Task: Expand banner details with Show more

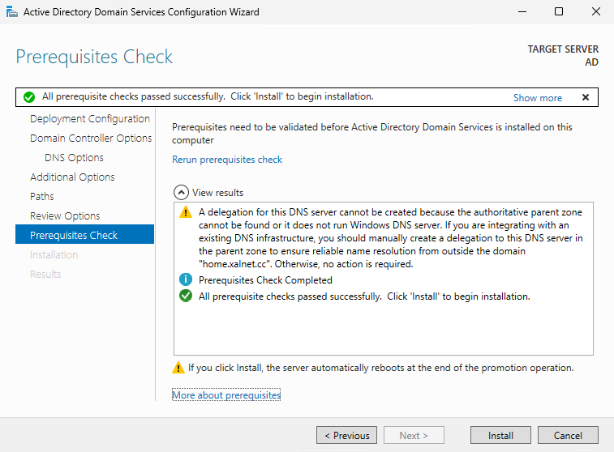Action: pos(537,97)
